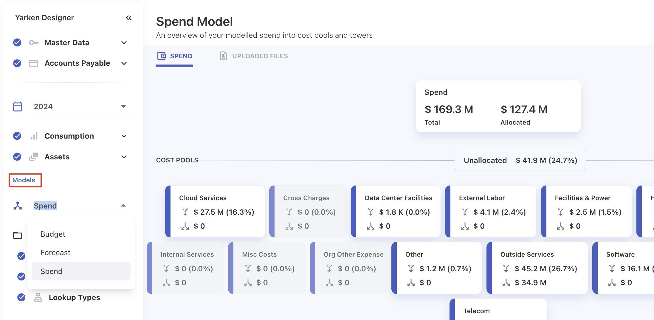The width and height of the screenshot is (654, 320).
Task: Click the Master Data key icon
Action: point(34,43)
